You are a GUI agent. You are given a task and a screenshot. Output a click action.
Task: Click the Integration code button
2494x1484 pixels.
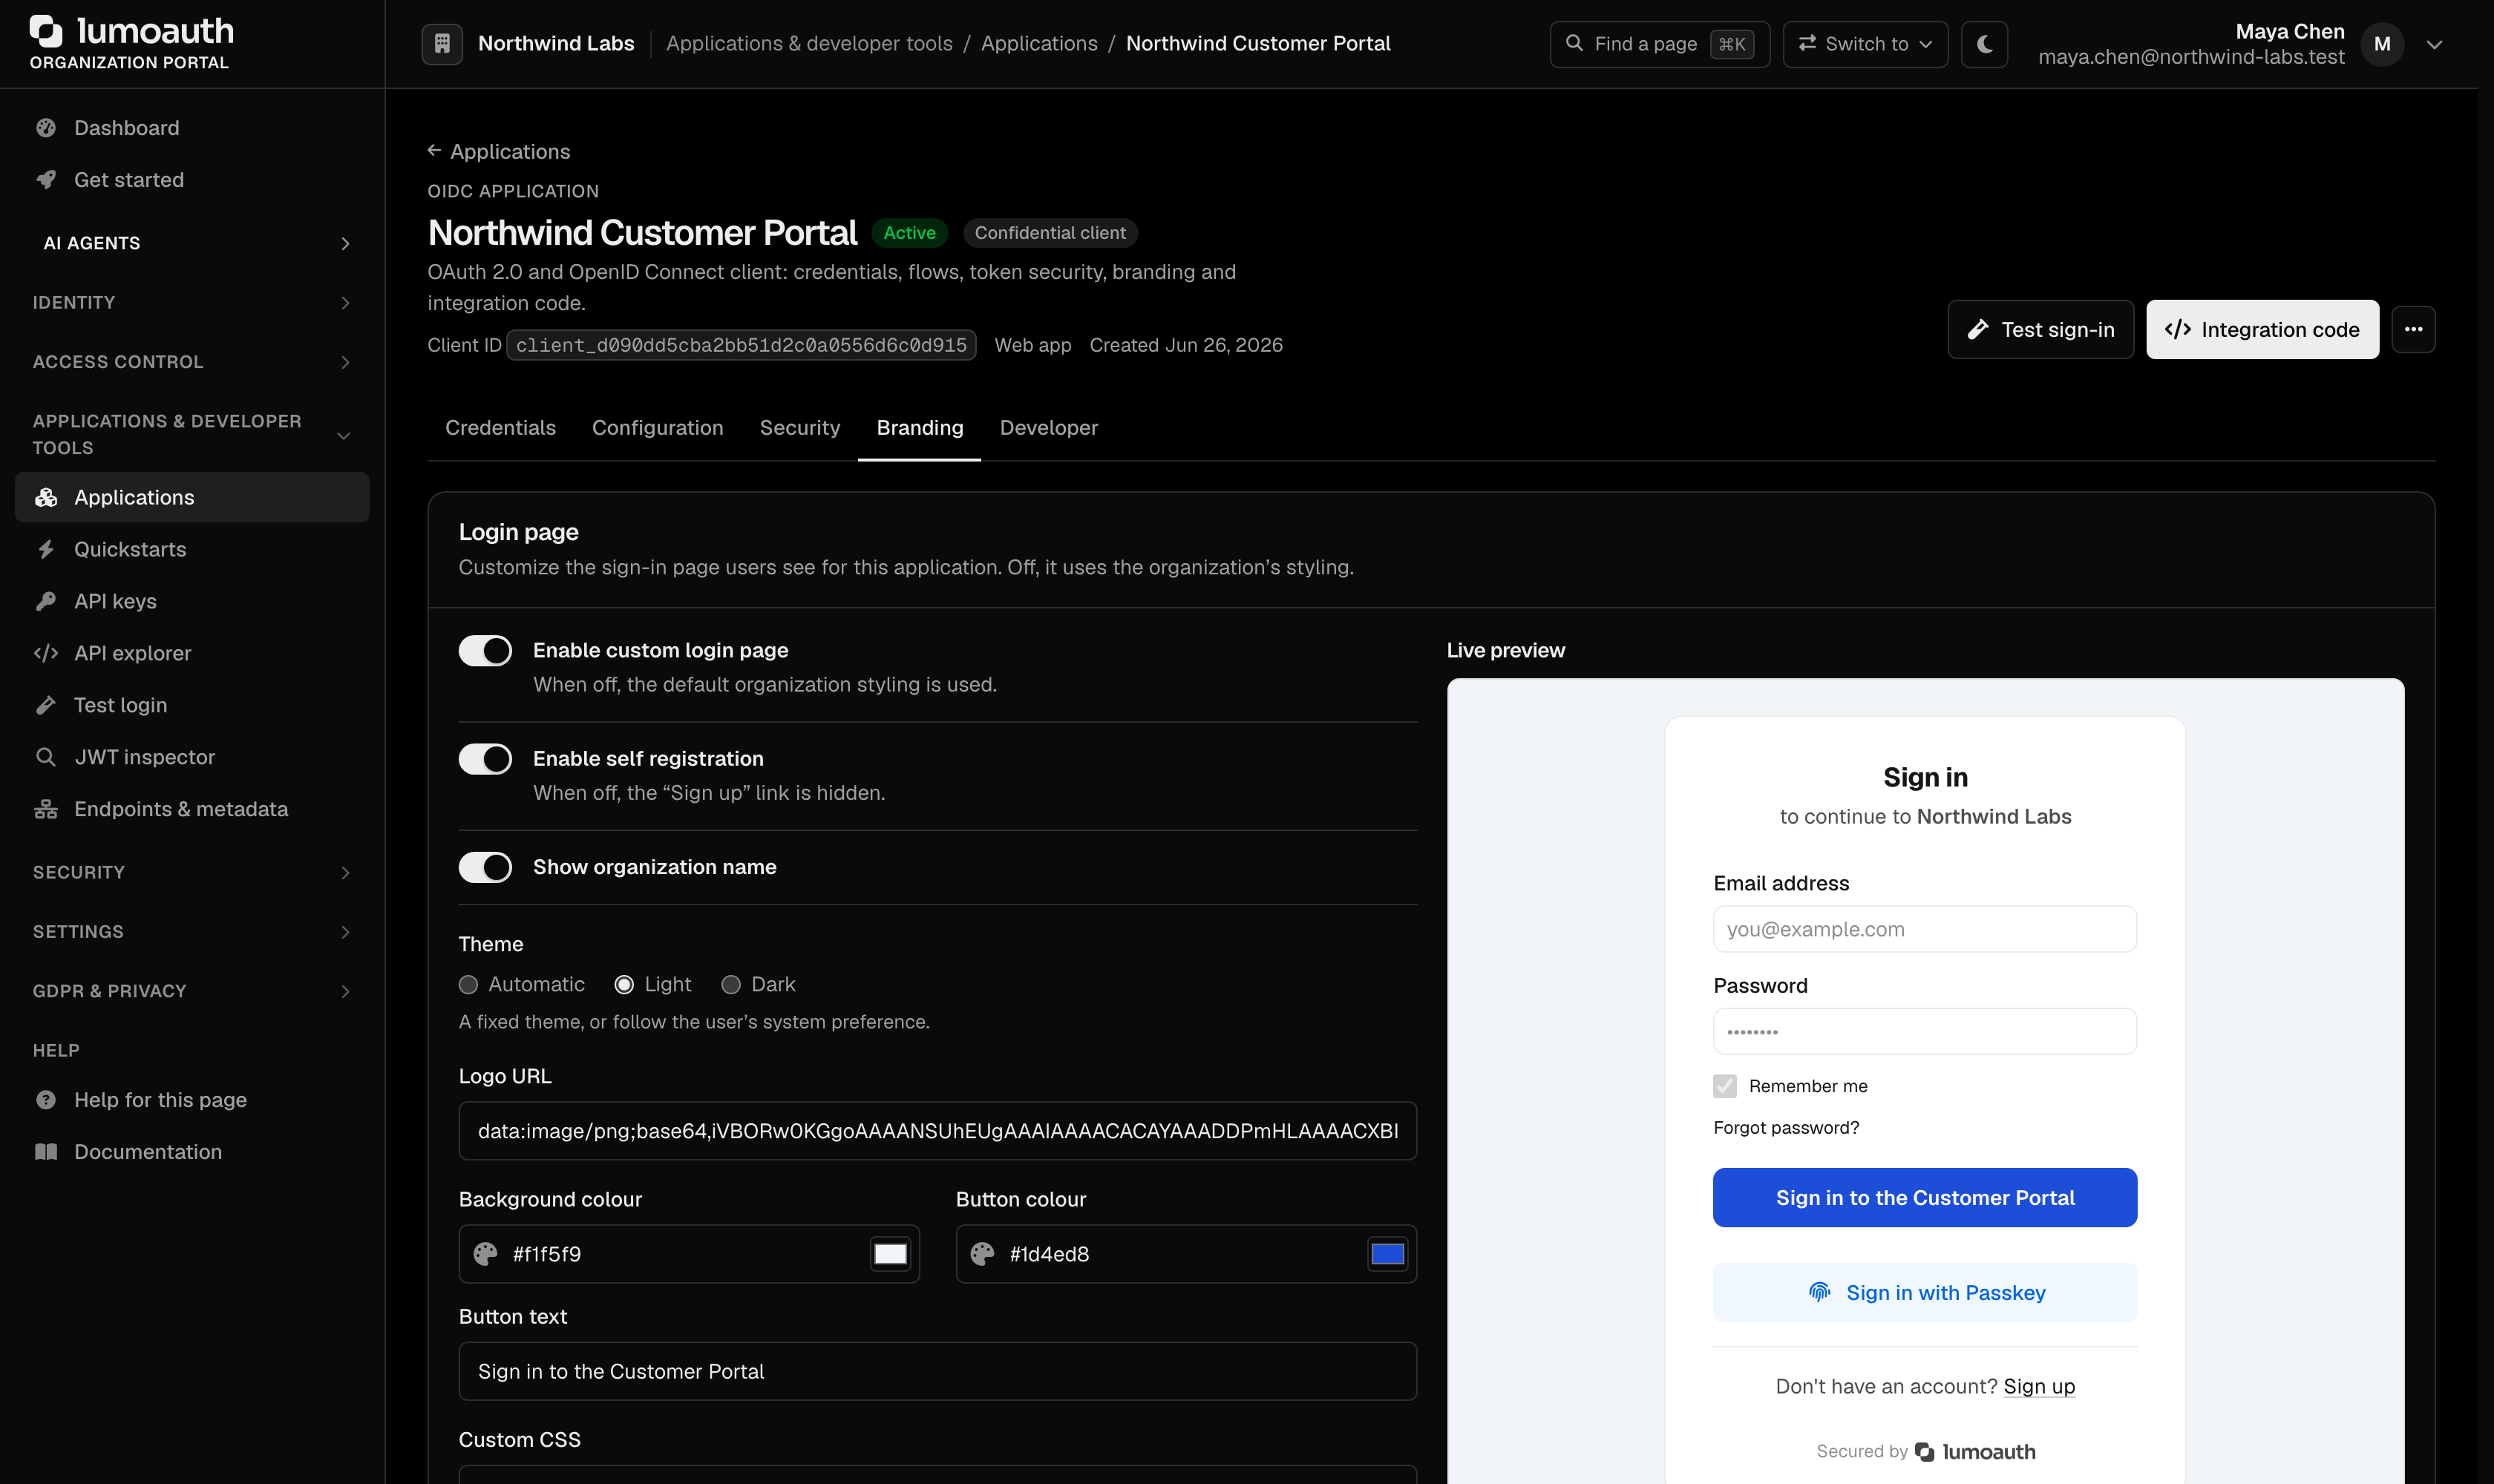coord(2262,329)
